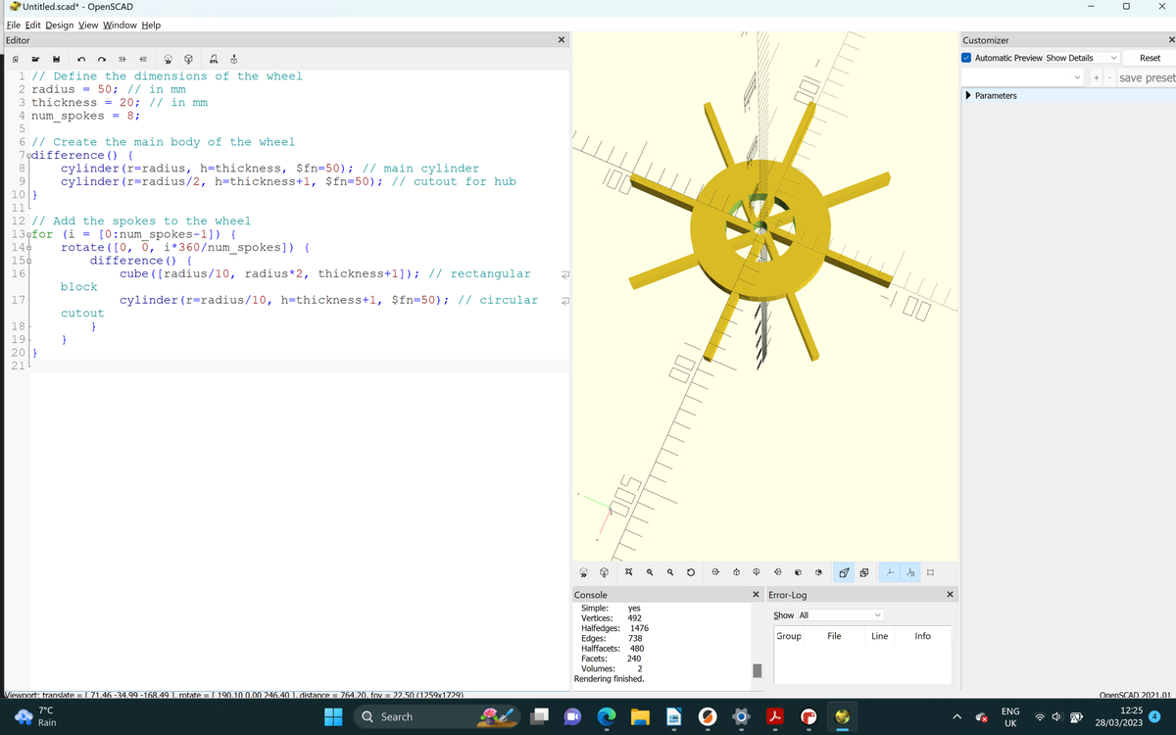
Task: Toggle Show Edges in viewport
Action: (930, 572)
